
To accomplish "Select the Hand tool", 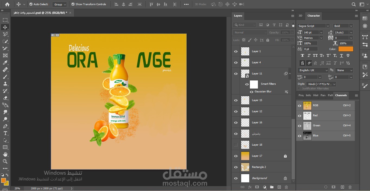I will [5, 154].
